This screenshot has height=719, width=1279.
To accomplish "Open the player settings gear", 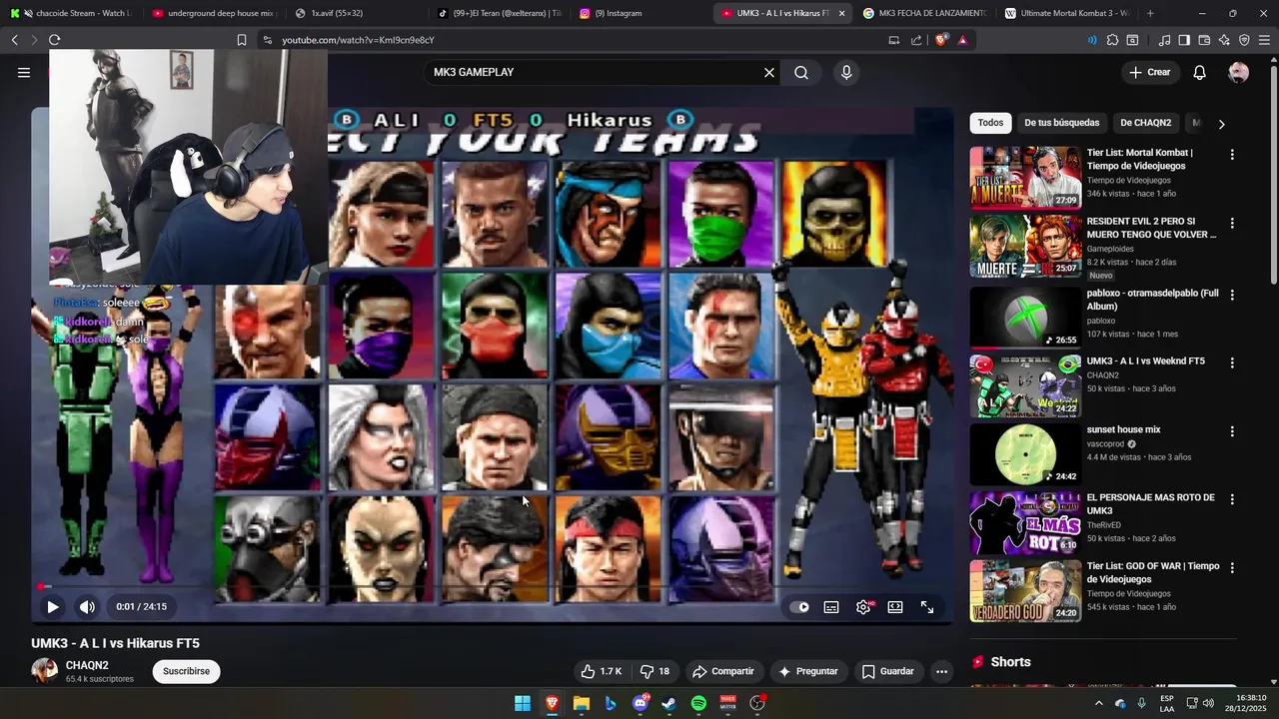I will (863, 607).
